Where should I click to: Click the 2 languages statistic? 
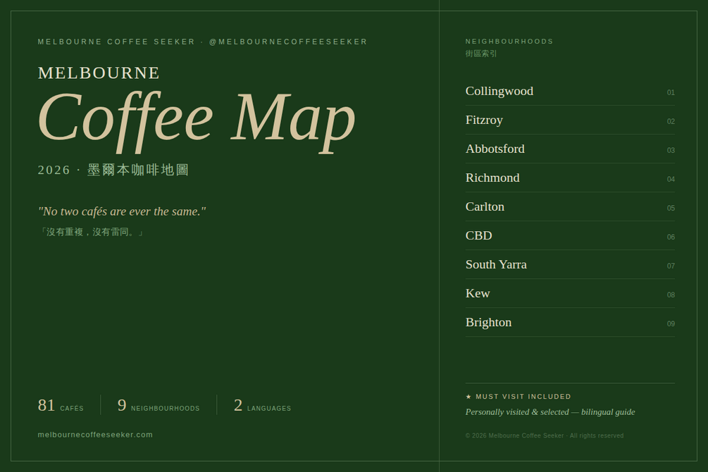262,405
